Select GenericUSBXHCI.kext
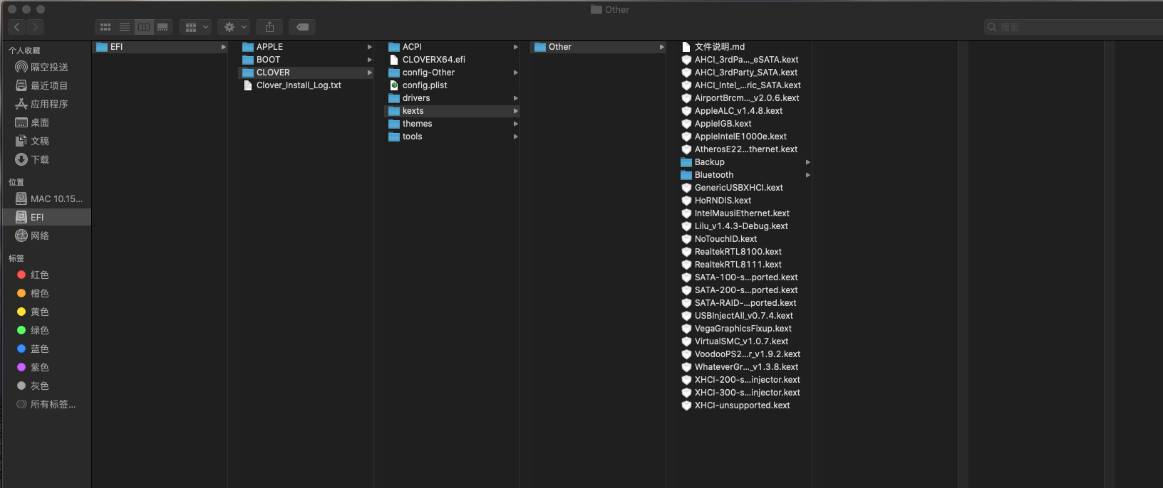Image resolution: width=1163 pixels, height=488 pixels. pyautogui.click(x=744, y=188)
